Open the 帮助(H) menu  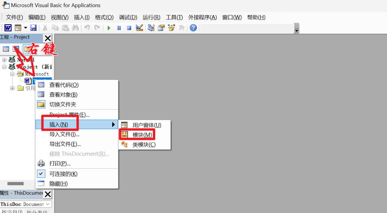coord(256,18)
